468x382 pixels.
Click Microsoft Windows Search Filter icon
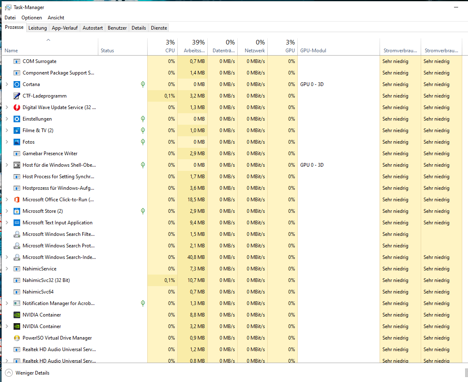(x=17, y=234)
